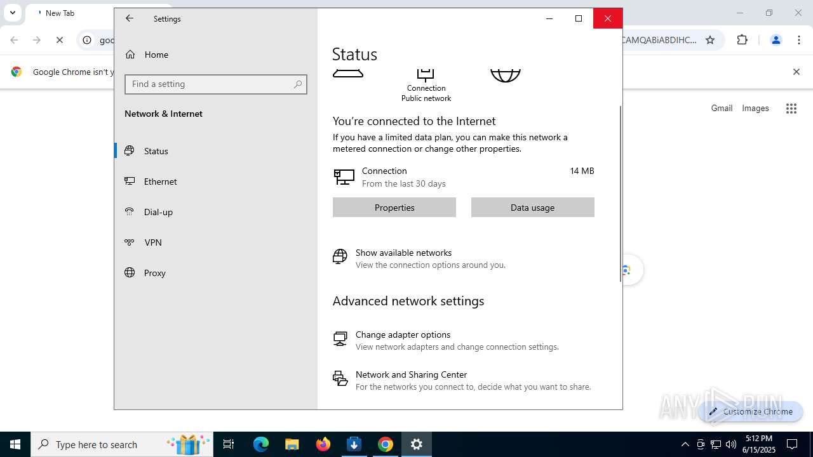This screenshot has height=457, width=813.
Task: Click the Network and Sharing Center icon
Action: point(340,378)
